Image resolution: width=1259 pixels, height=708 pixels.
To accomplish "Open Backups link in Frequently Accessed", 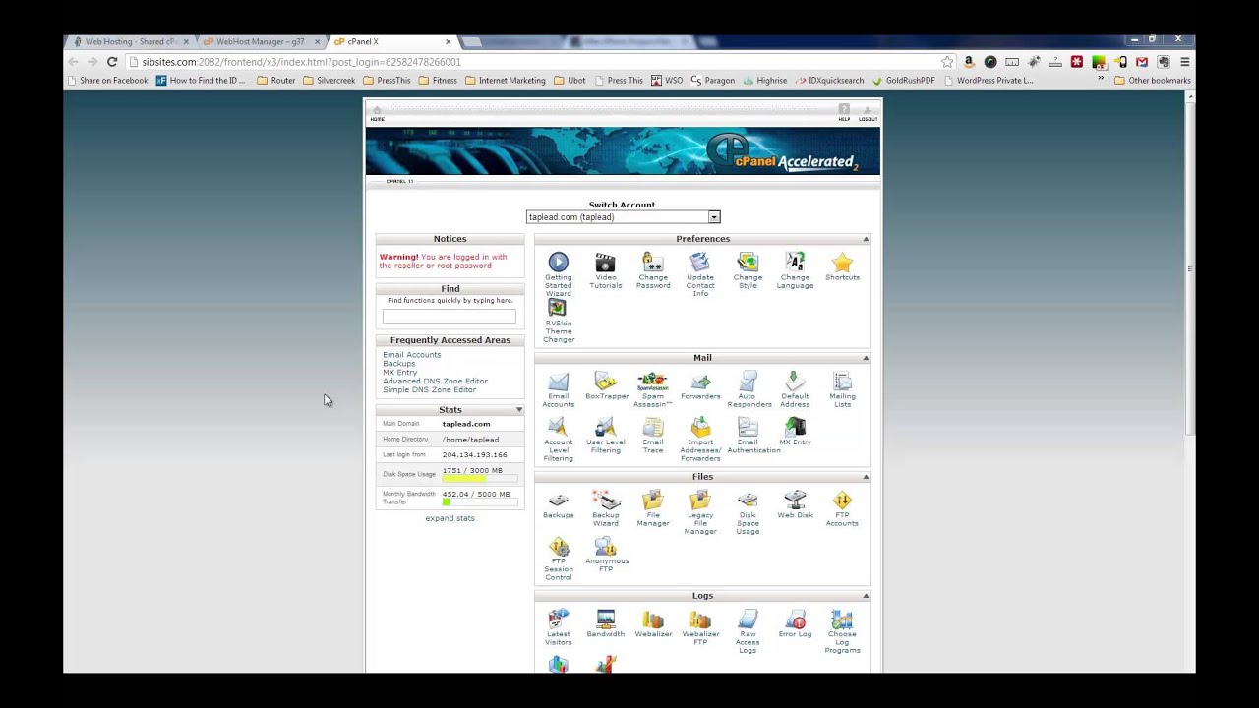I will [398, 364].
